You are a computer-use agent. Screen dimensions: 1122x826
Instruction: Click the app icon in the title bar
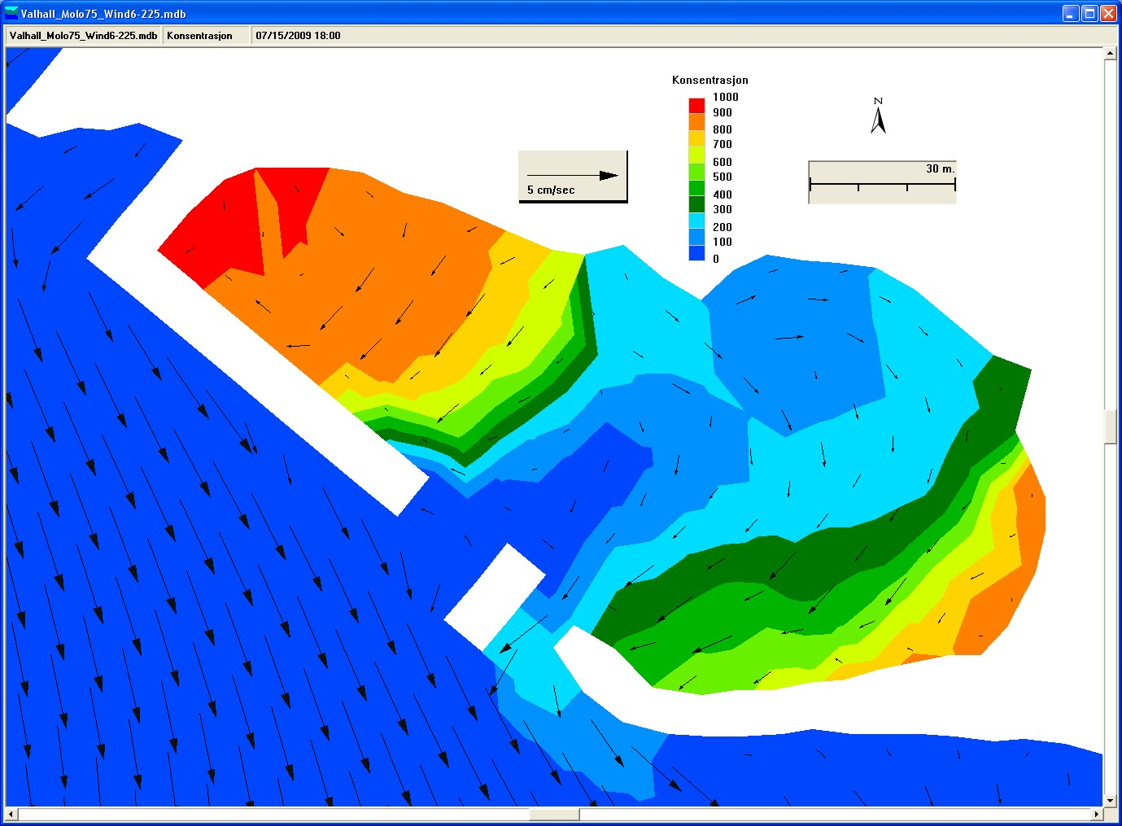(x=11, y=13)
